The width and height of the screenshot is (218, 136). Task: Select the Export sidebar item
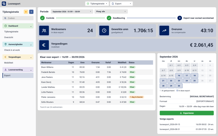[18, 75]
